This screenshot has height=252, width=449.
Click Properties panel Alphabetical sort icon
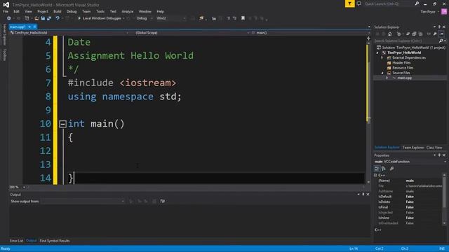(x=384, y=169)
